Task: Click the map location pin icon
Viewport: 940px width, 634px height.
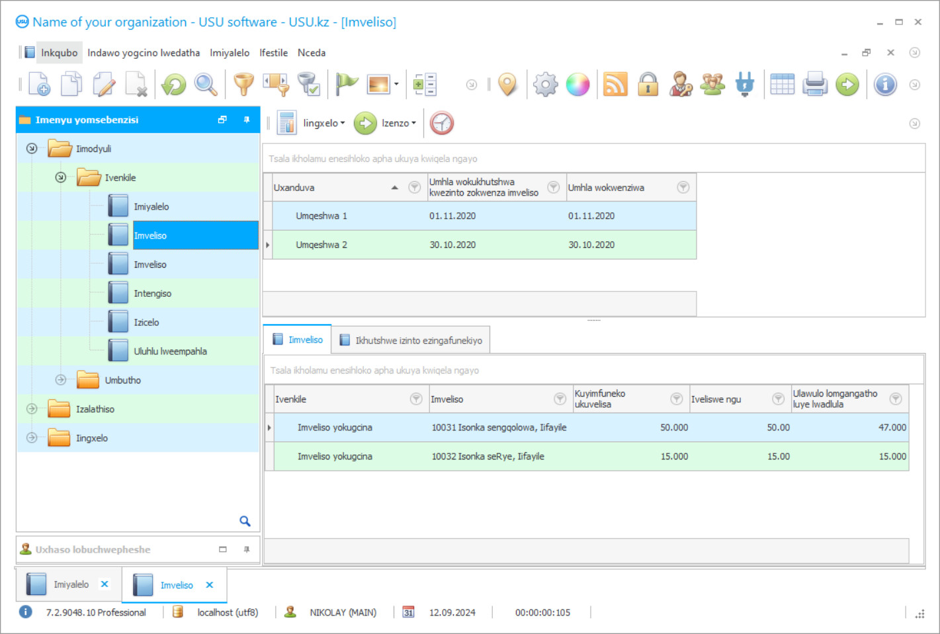Action: coord(507,85)
